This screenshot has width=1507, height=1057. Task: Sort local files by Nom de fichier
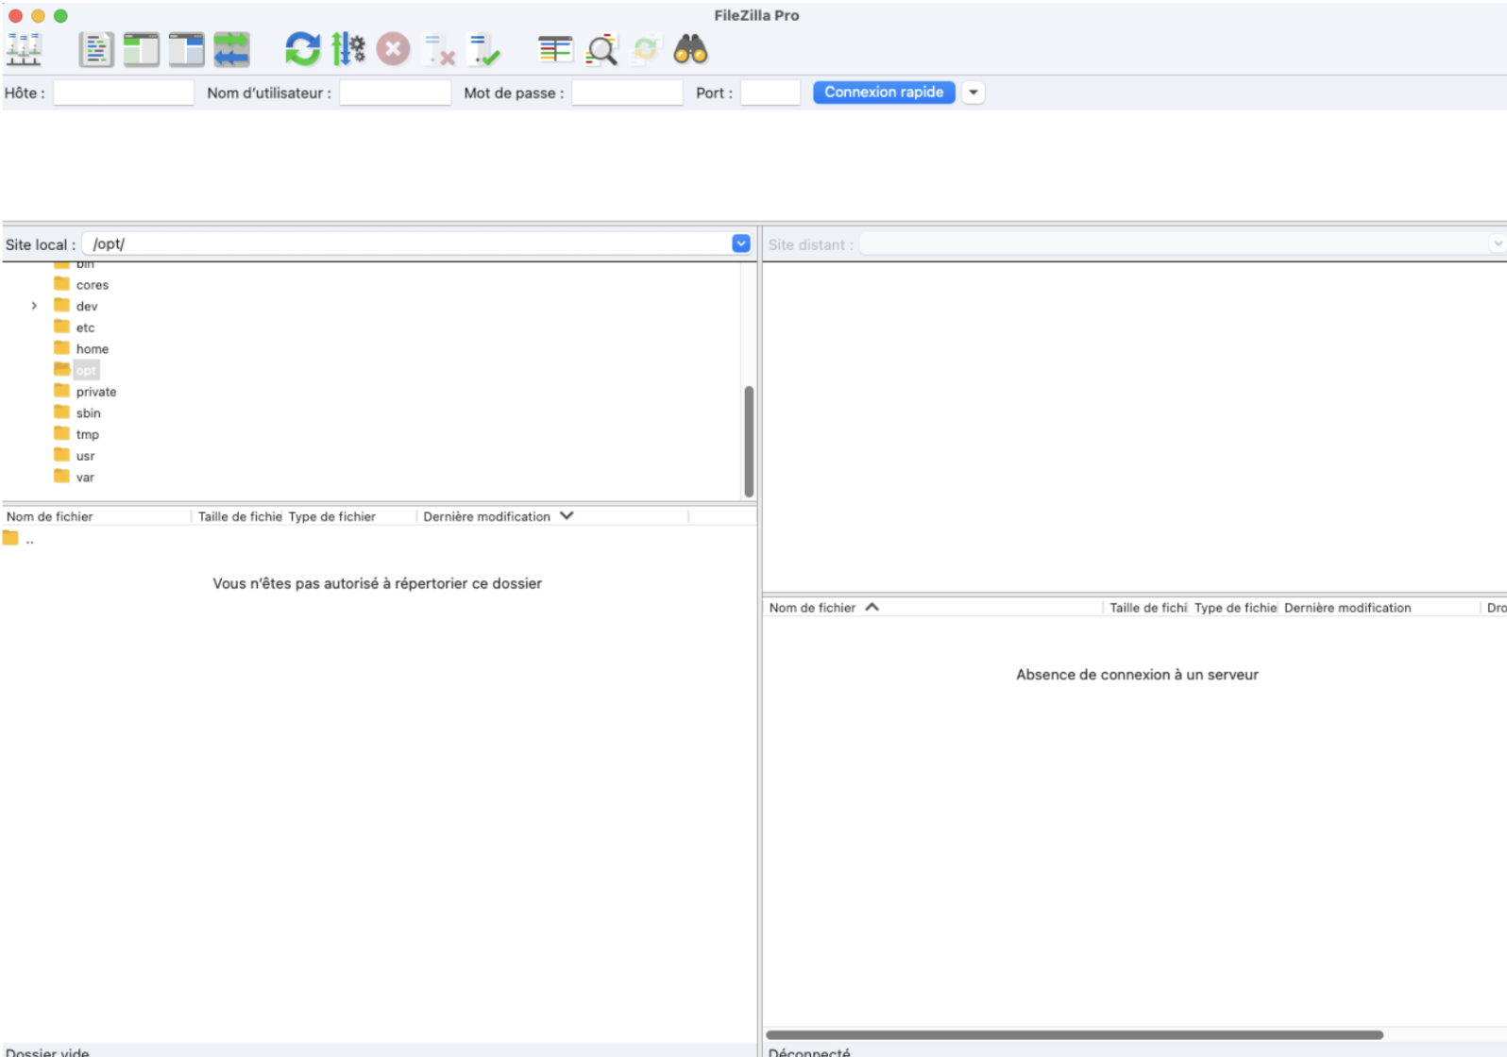coord(96,517)
